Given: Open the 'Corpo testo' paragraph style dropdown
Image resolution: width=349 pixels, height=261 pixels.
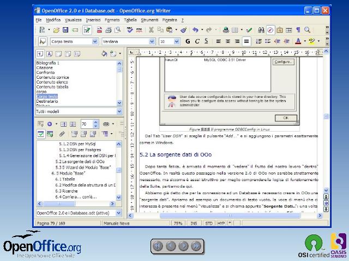Looking at the screenshot, I should (x=95, y=41).
